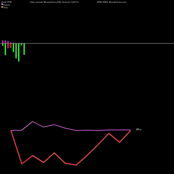Click the 'Daily PVM' chart title
The width and height of the screenshot is (174, 174).
point(7,2)
